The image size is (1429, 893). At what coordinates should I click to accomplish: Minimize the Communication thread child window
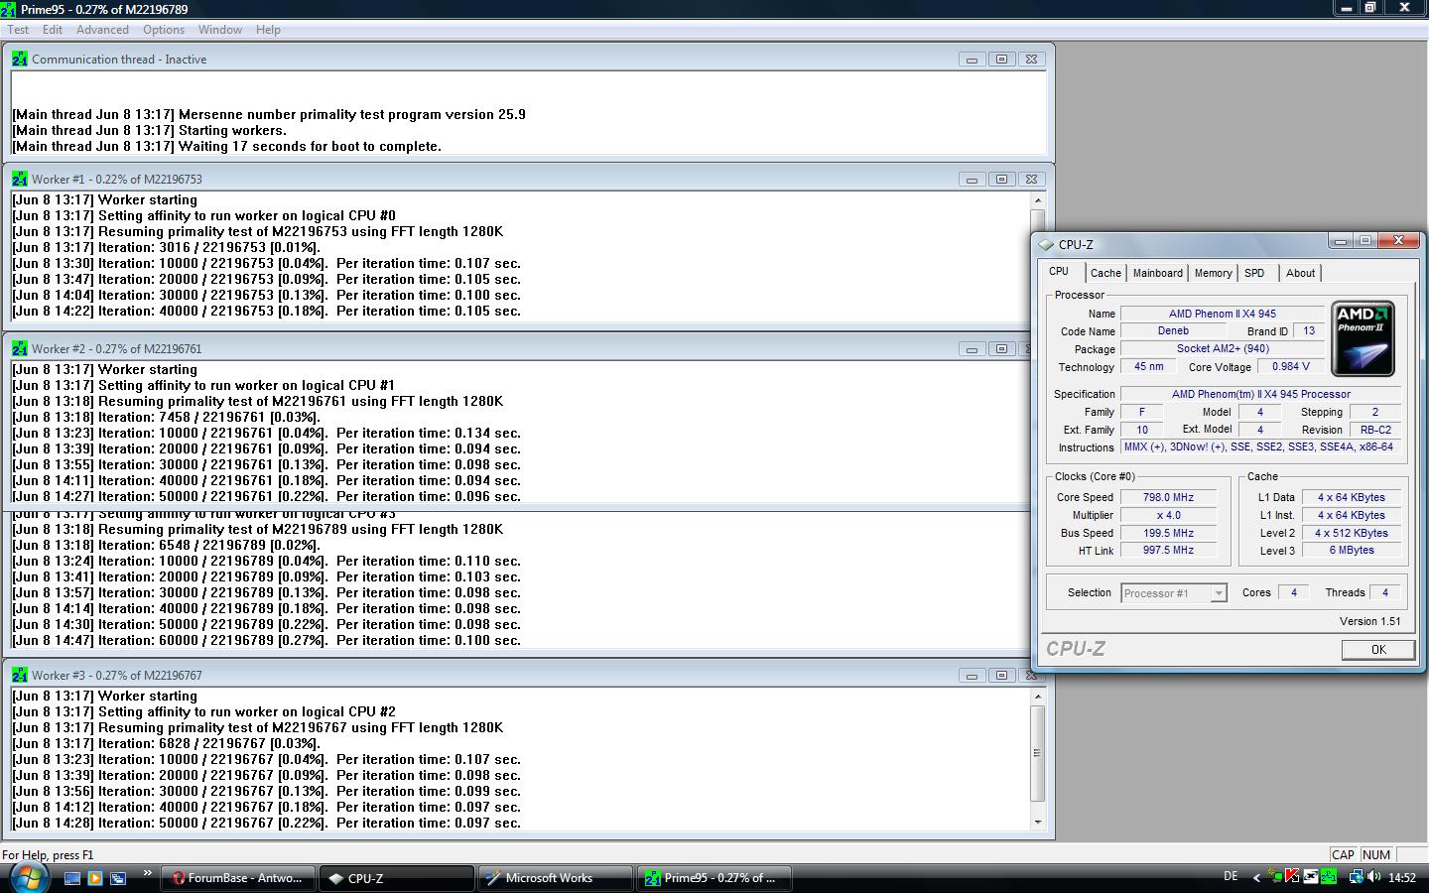coord(972,60)
